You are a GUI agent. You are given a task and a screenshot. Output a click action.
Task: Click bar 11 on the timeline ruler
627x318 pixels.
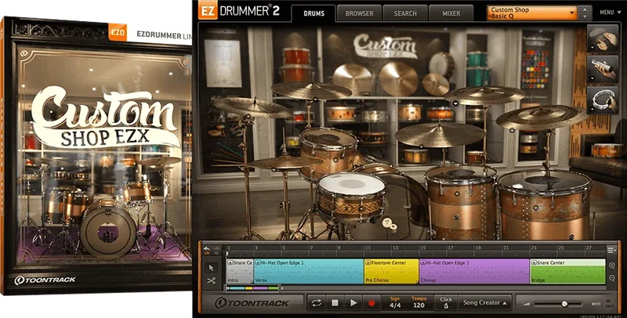(367, 248)
